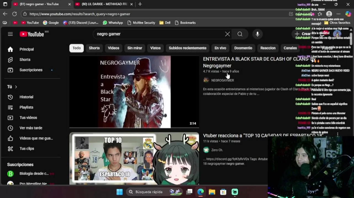Open WhatsApp bookmark in favorites bar

113,23
